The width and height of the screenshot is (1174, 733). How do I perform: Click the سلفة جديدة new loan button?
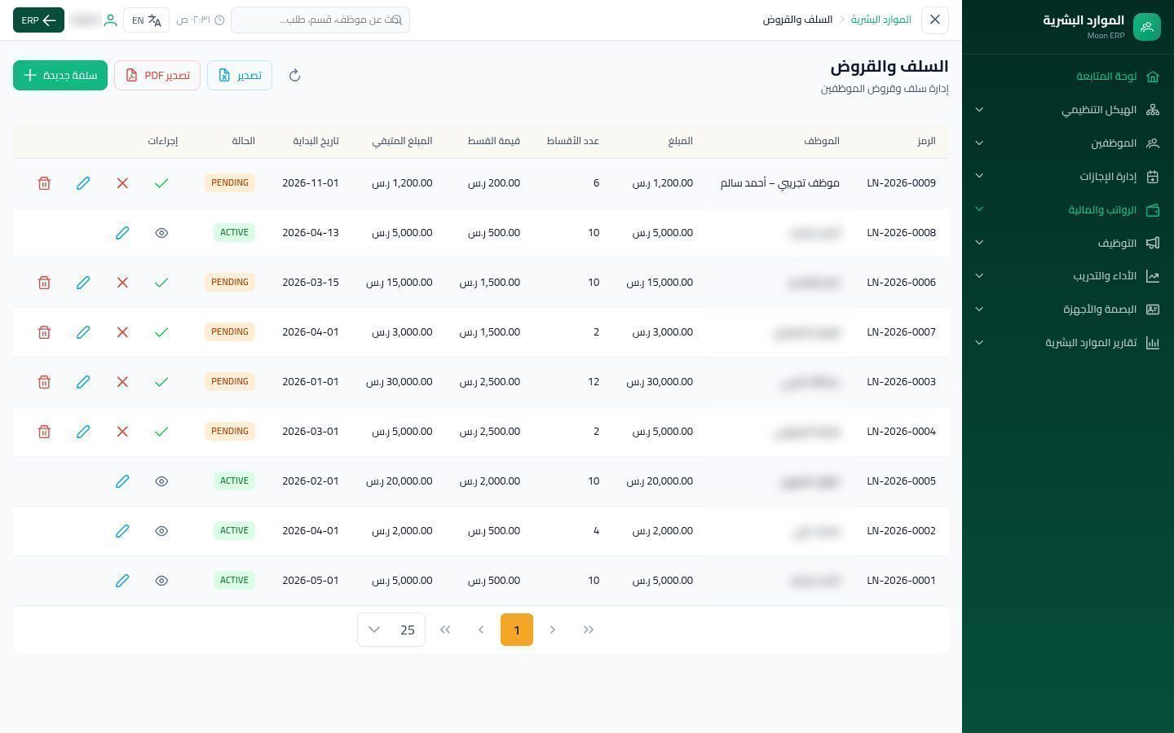(60, 76)
